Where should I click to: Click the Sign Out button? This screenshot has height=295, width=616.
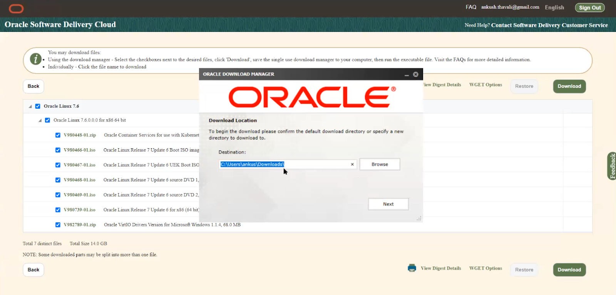[590, 8]
